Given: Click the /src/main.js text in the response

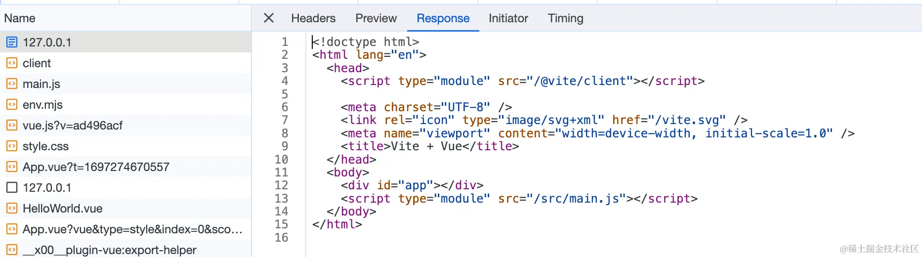Looking at the screenshot, I should coord(576,198).
